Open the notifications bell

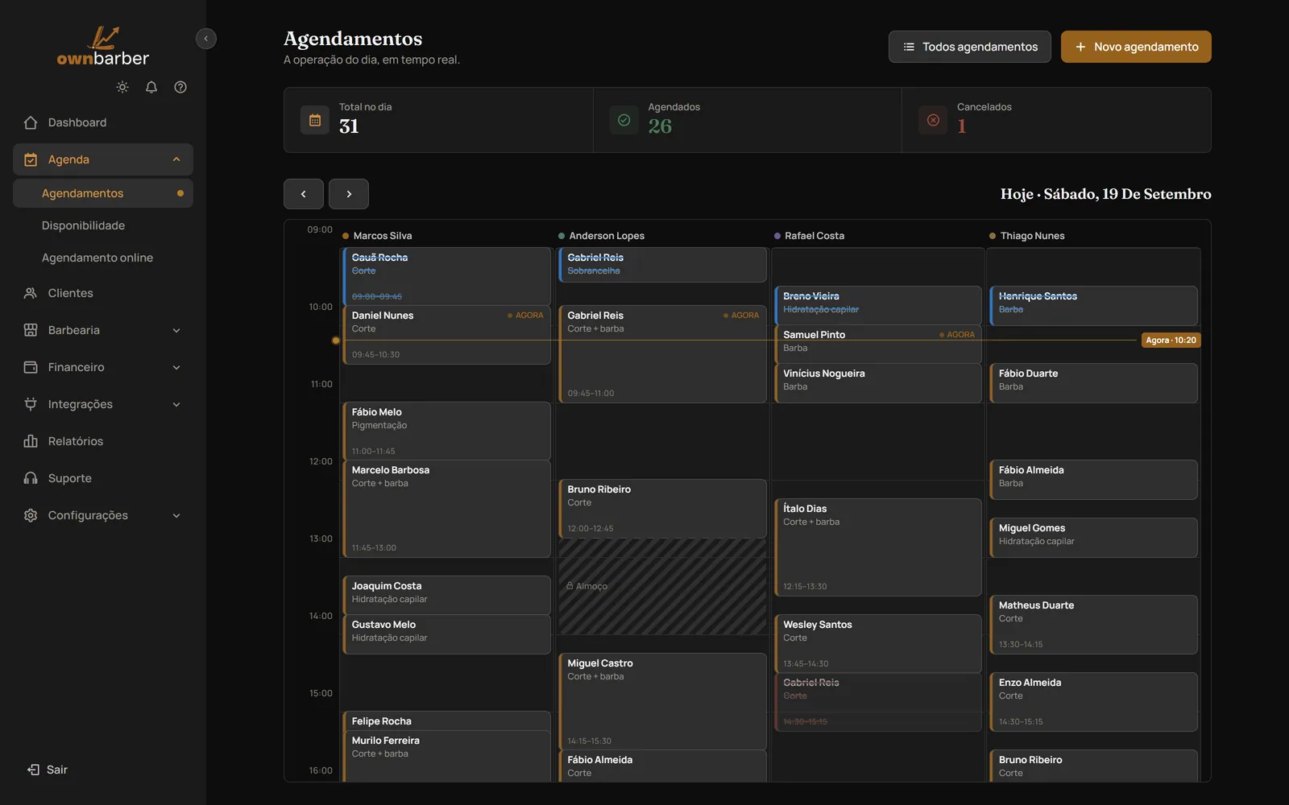point(151,87)
